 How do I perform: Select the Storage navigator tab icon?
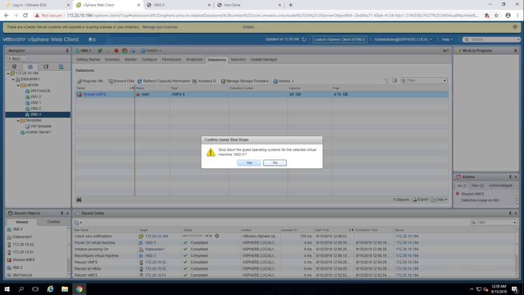(46, 67)
